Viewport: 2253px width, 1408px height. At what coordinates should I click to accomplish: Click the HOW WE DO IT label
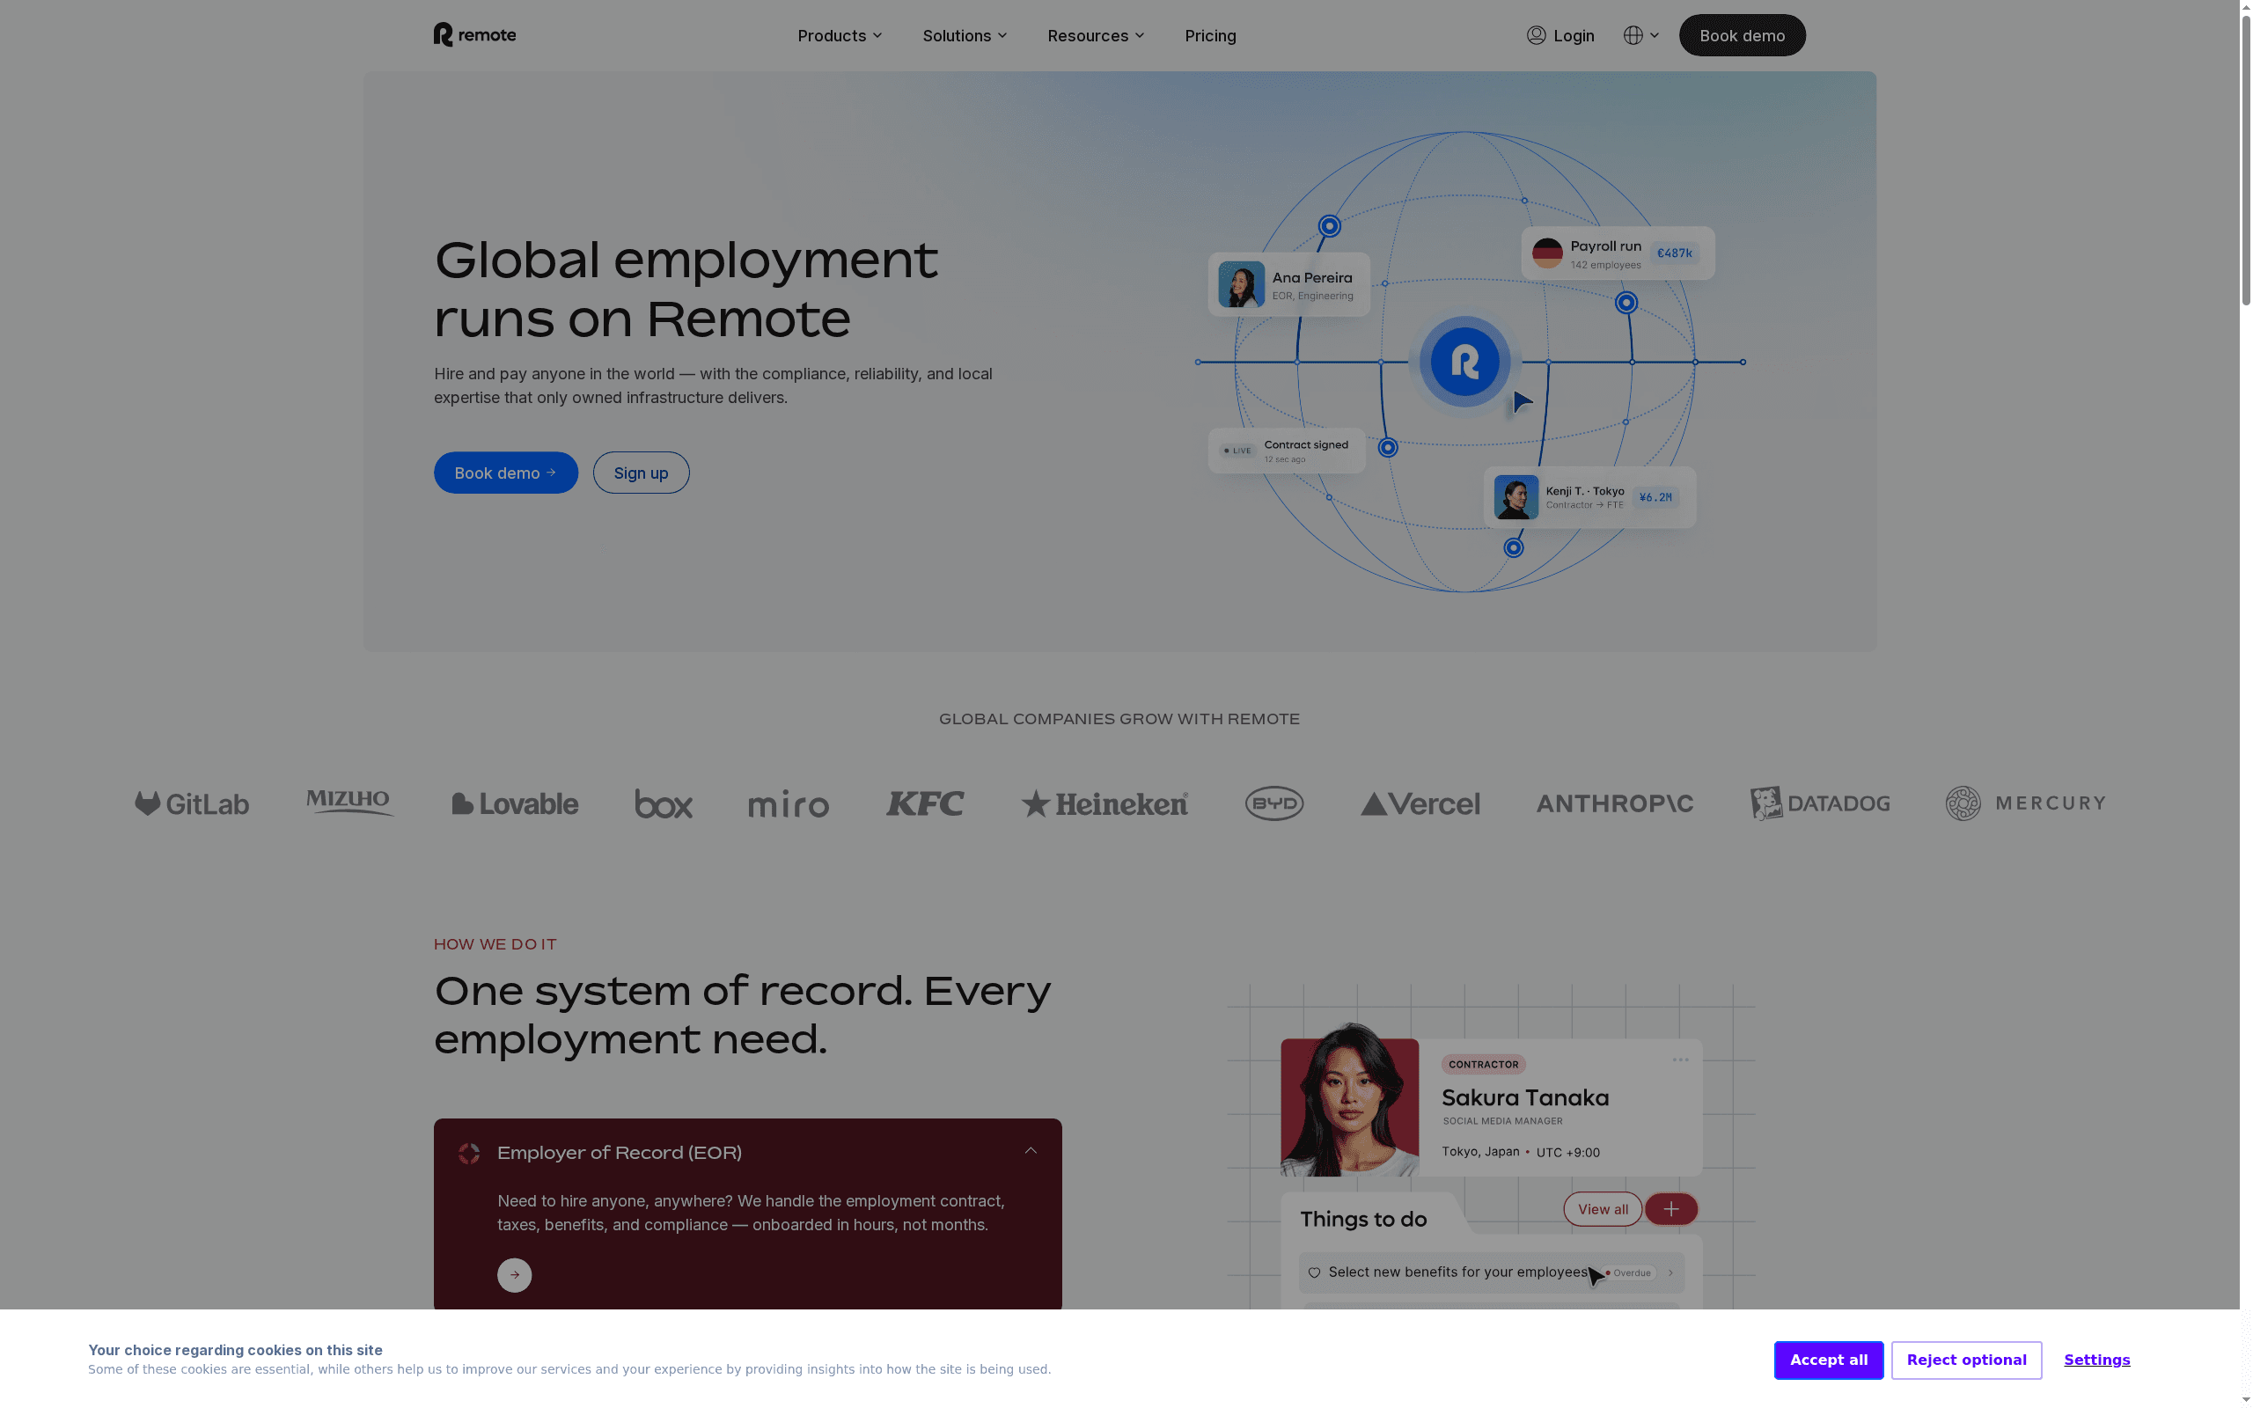[x=495, y=944]
